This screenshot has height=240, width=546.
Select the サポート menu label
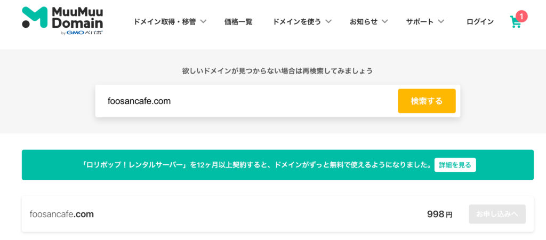(x=420, y=22)
